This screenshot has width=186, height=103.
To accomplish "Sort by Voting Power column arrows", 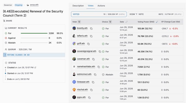I will point(157,22).
